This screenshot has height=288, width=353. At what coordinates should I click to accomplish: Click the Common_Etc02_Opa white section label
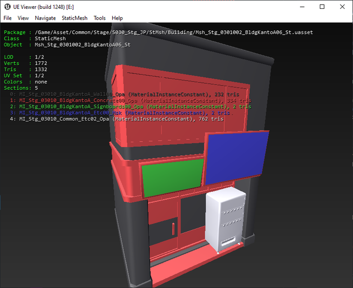(x=117, y=119)
